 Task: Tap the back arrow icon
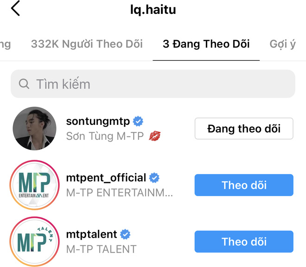point(15,9)
